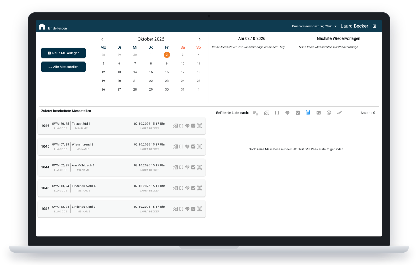418x265 pixels.
Task: Open Messstelle 1044 Am Mühlbach 1
Action: click(121, 167)
